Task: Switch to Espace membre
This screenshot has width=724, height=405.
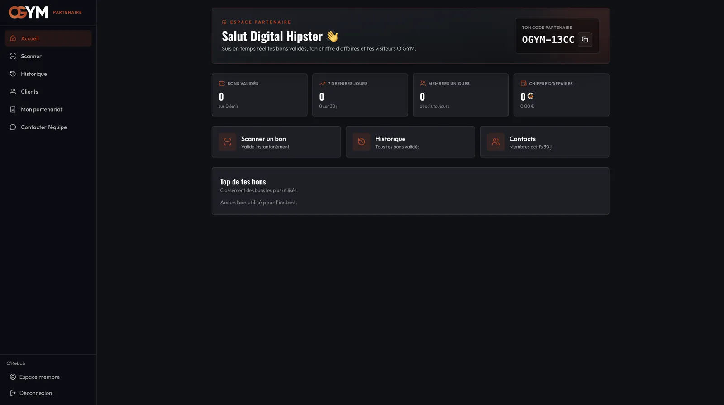Action: coord(48,377)
